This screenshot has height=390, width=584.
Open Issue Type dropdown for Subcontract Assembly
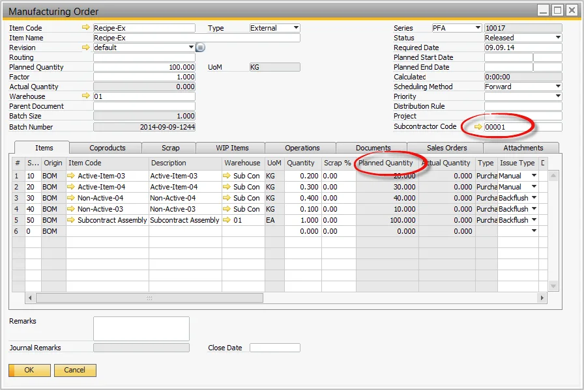tap(534, 220)
